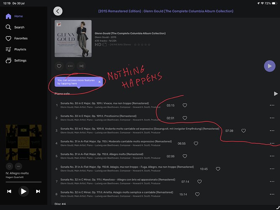The height and width of the screenshot is (210, 280).
Task: Rate album with fifth star
Action: (x=149, y=45)
